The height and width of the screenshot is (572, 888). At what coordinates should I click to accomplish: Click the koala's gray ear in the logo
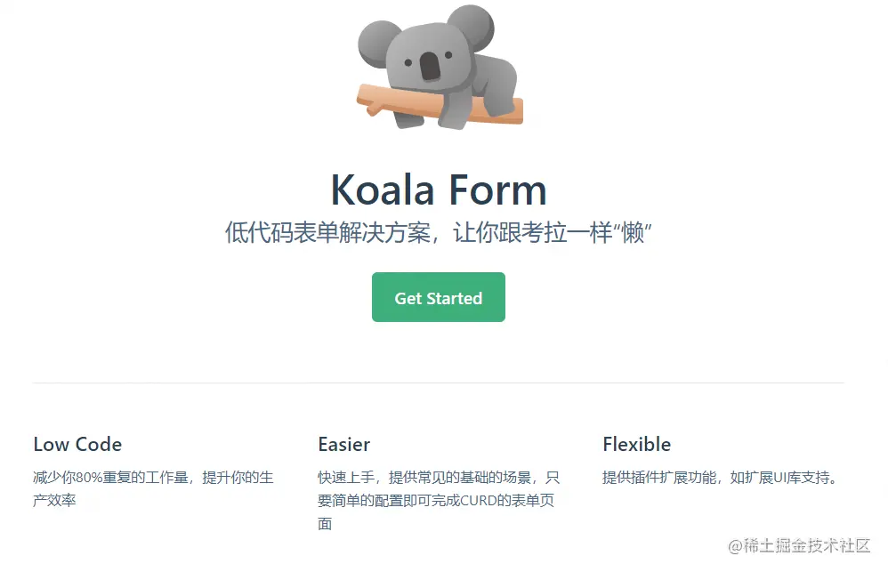pos(377,40)
